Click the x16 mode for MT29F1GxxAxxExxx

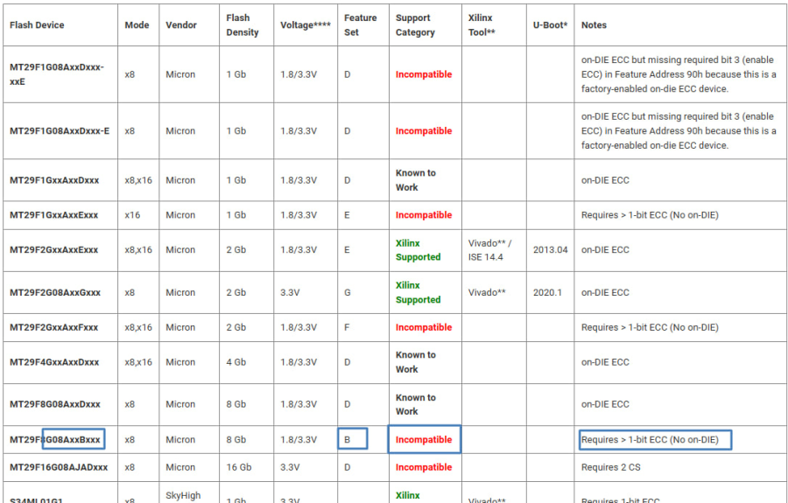pos(133,215)
